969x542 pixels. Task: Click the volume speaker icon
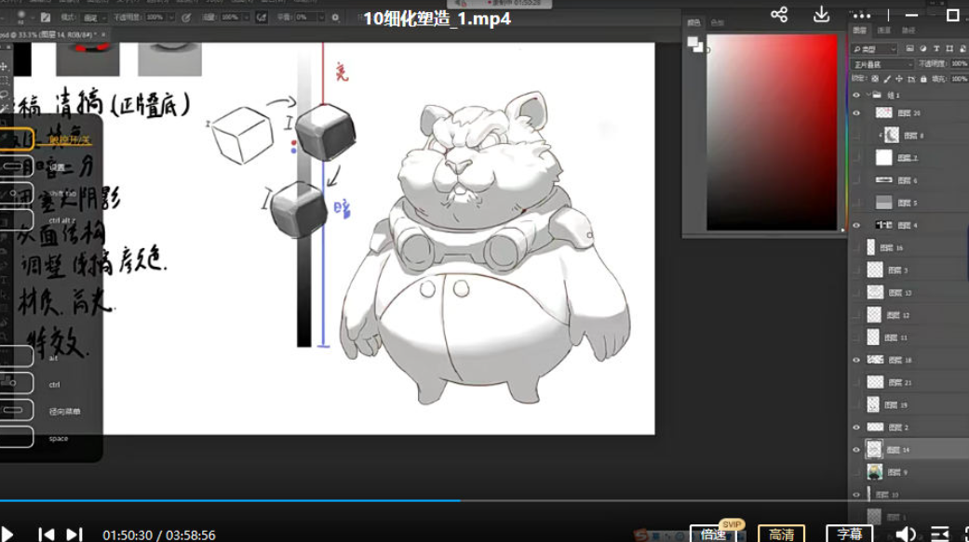click(906, 534)
